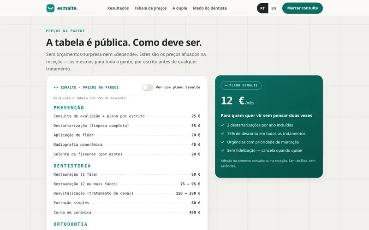Viewport: 369px width, 230px height.
Task: Click the PLANO ESMALTE badge
Action: click(x=241, y=86)
